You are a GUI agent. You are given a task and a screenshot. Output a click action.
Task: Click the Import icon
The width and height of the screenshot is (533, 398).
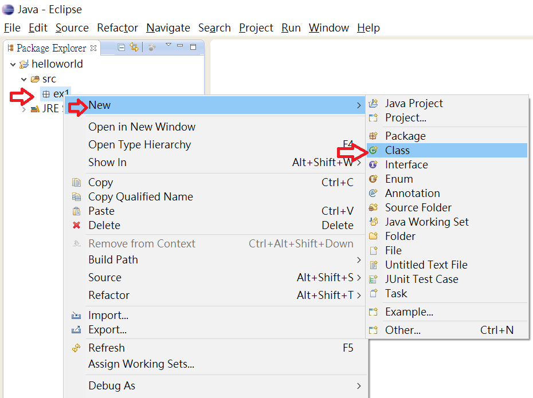tap(76, 316)
